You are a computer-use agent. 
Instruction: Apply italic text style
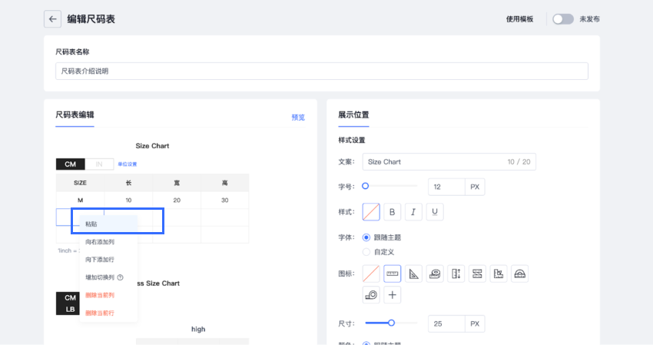pos(413,212)
